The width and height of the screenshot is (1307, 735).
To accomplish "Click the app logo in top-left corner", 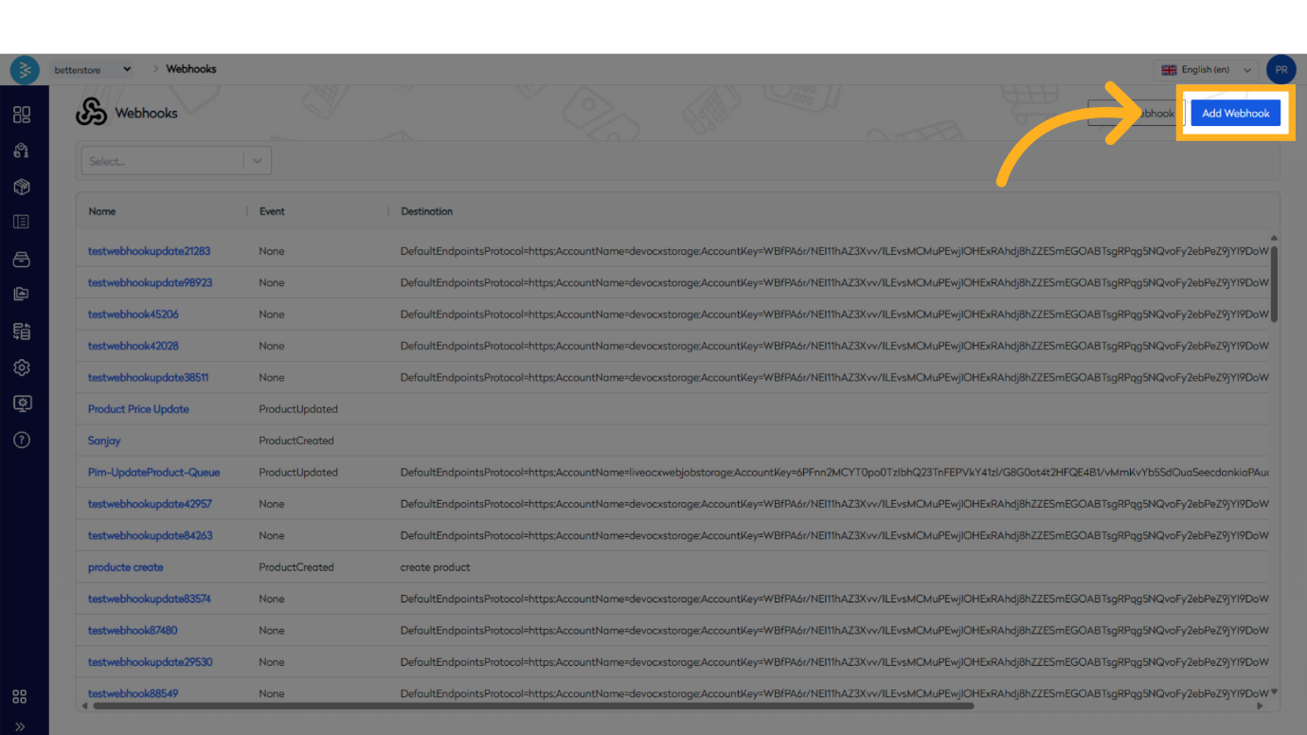I will coord(25,70).
